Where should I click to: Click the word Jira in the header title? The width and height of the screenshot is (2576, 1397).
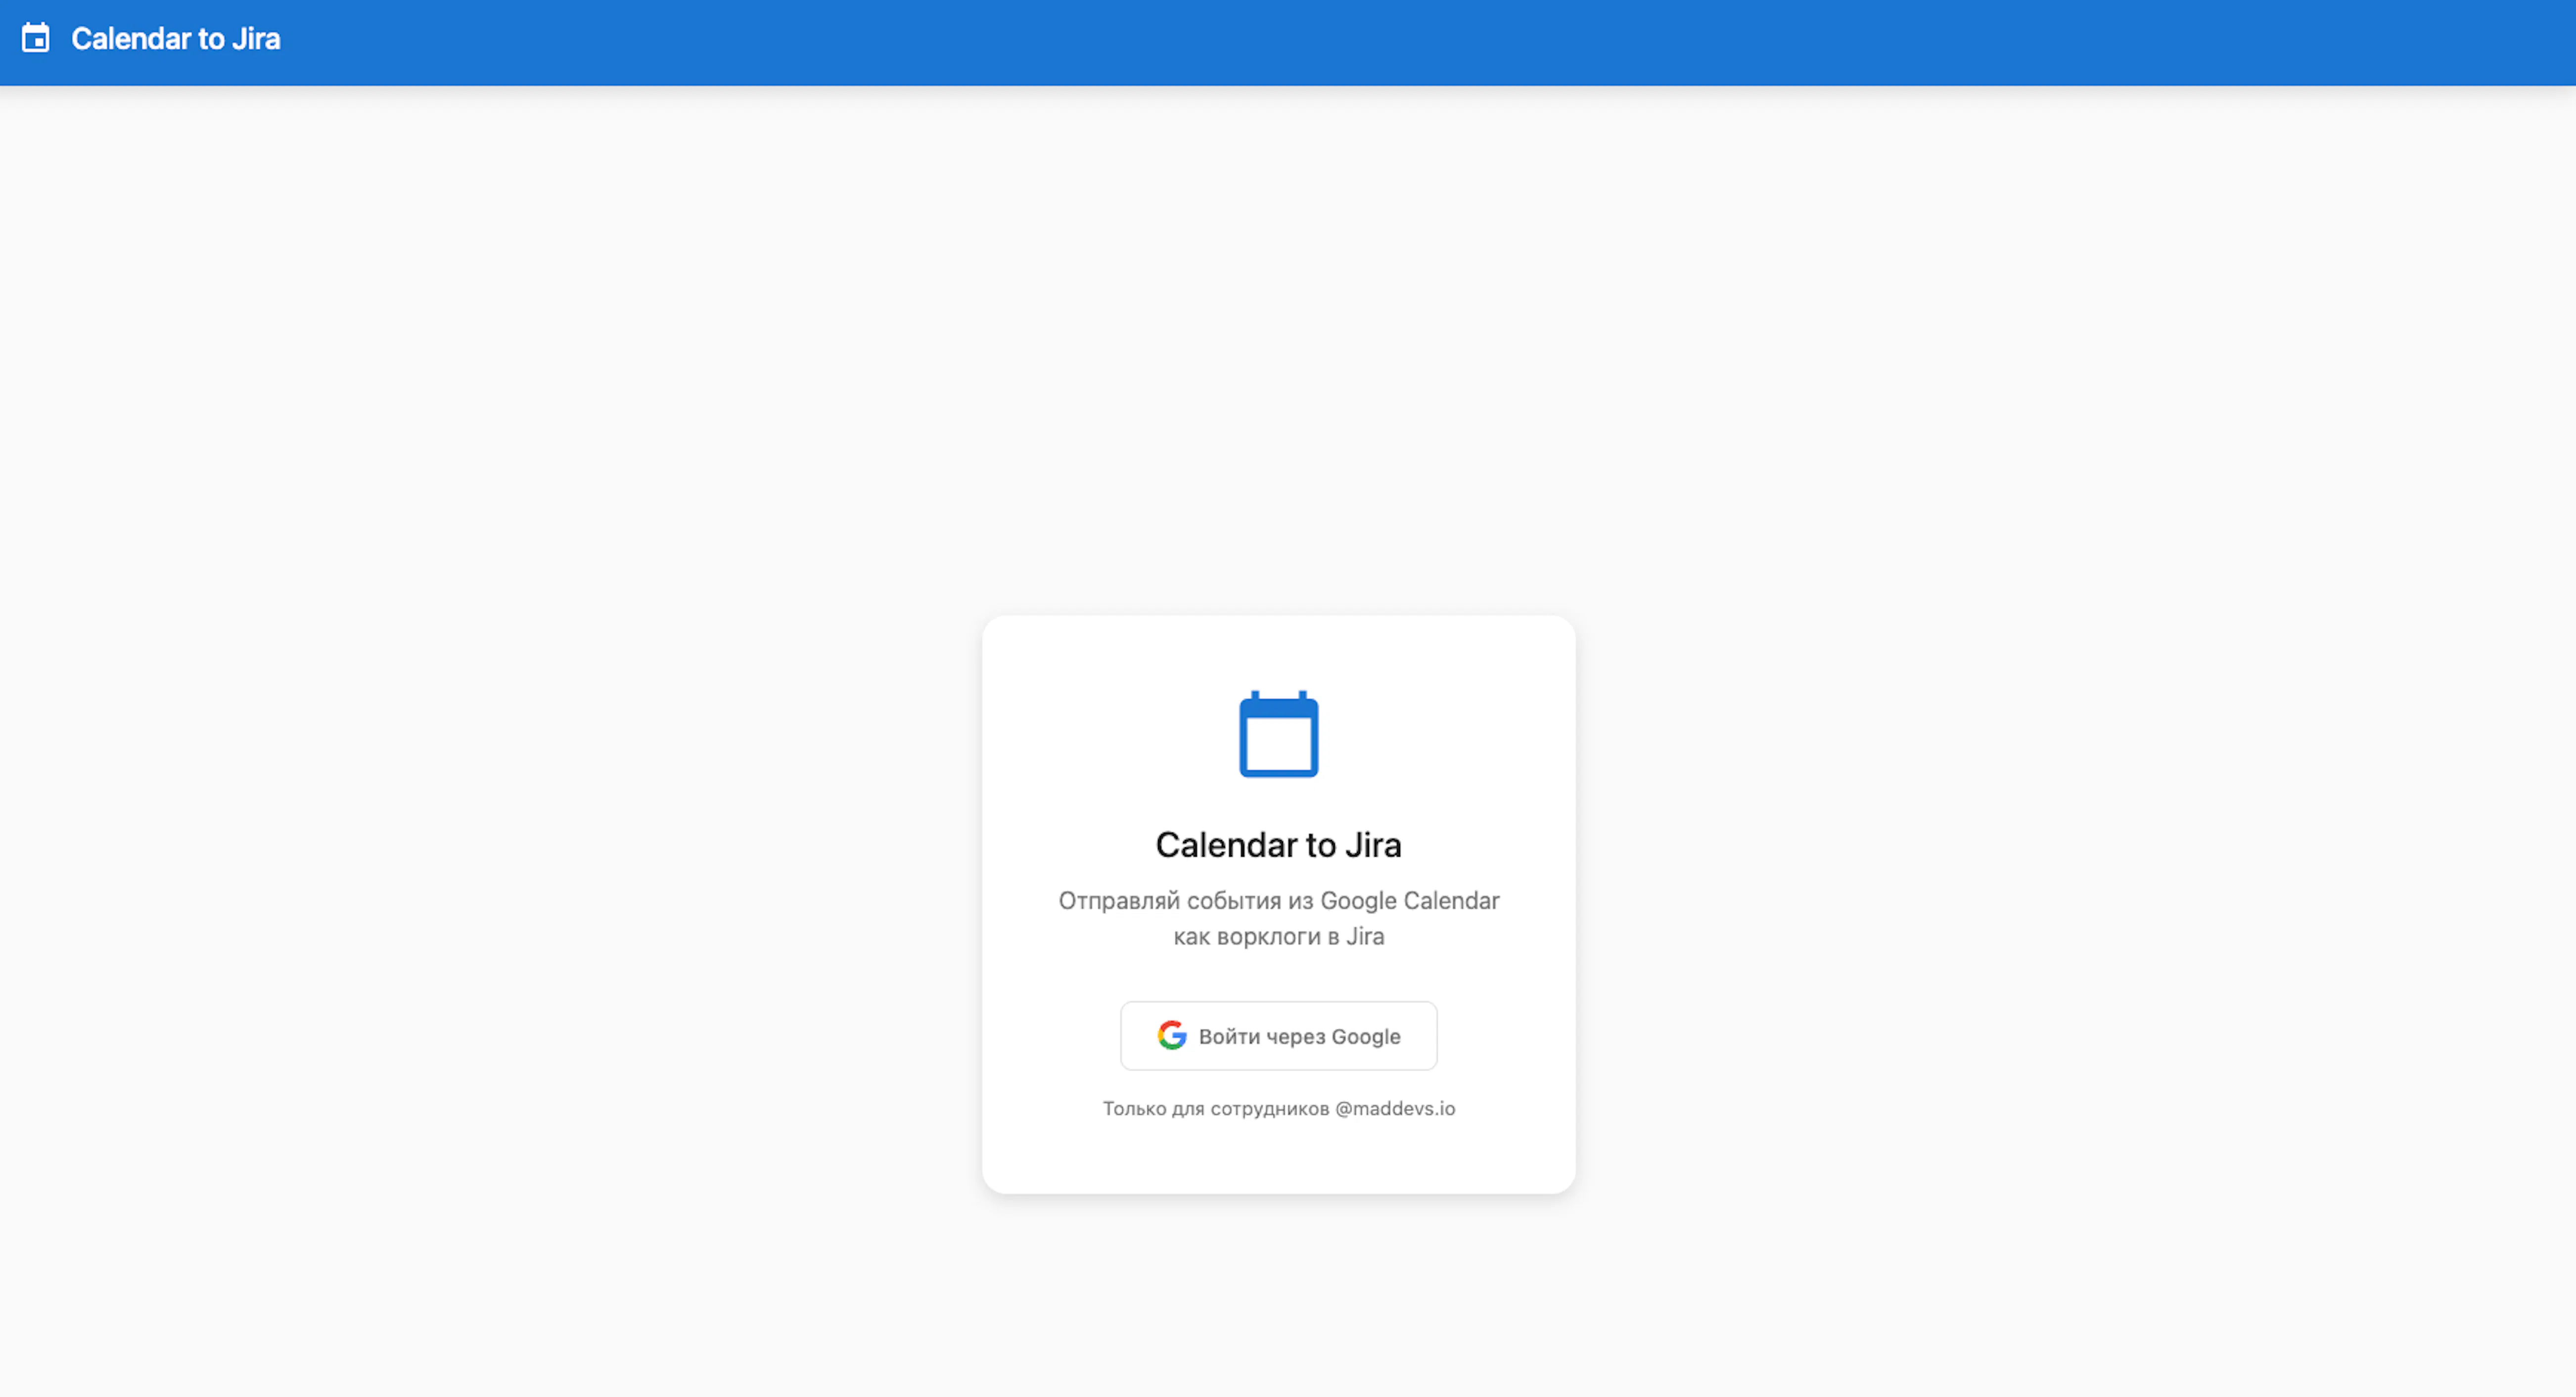coord(256,39)
